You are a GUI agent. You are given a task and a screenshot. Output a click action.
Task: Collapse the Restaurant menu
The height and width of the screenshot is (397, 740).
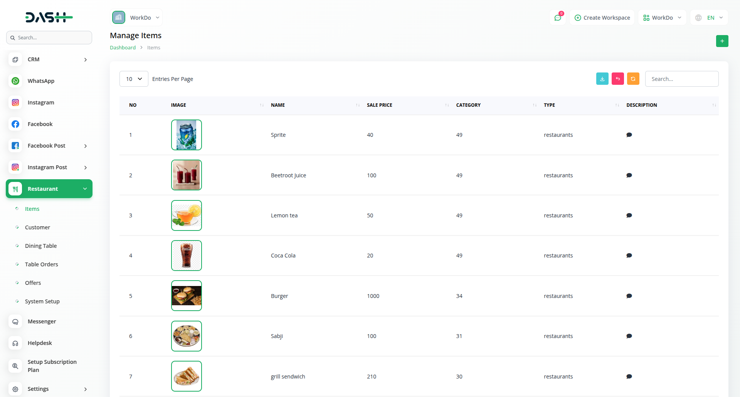click(x=49, y=189)
